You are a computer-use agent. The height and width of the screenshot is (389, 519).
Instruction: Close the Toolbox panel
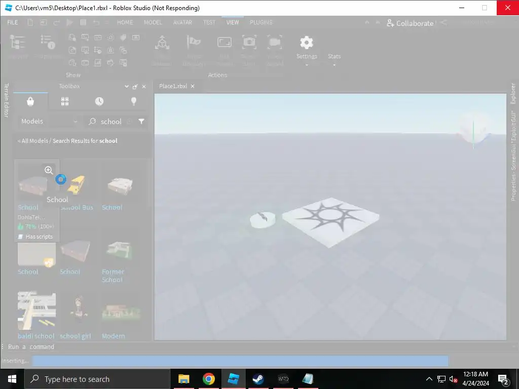tap(144, 86)
